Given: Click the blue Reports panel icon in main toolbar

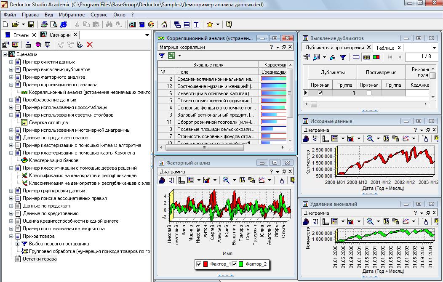Looking at the screenshot, I should 142,24.
